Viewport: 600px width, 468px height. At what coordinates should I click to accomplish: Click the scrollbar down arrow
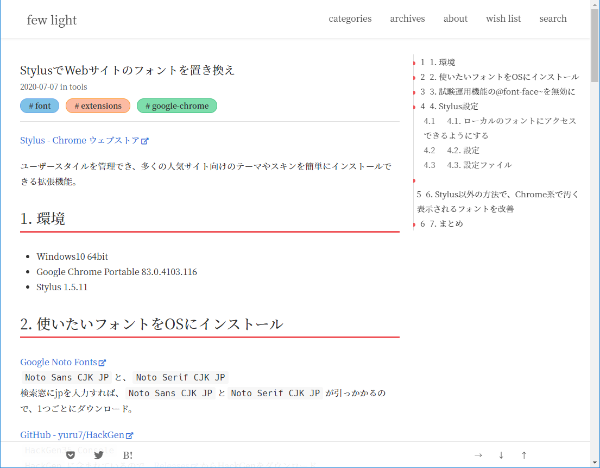tap(595, 463)
